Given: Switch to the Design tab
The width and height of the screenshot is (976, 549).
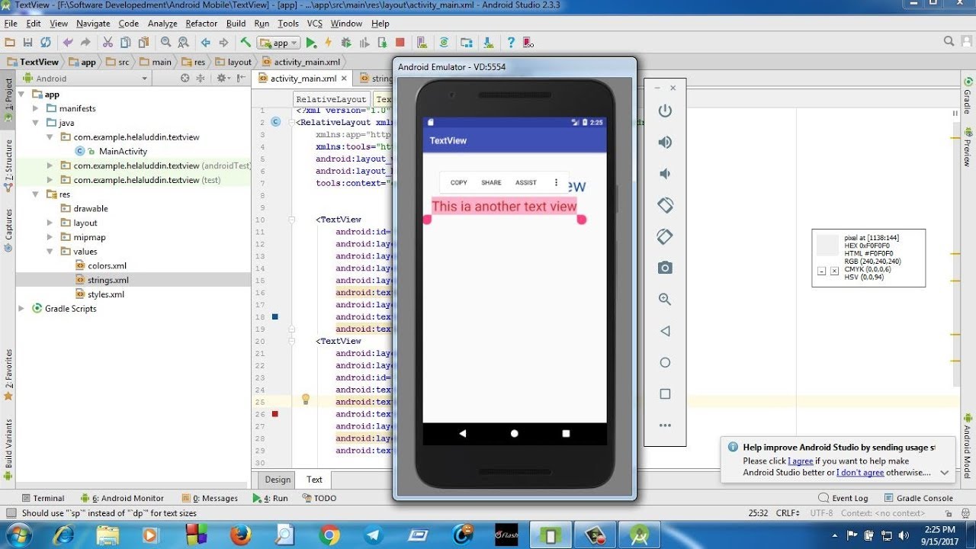Looking at the screenshot, I should pos(278,480).
